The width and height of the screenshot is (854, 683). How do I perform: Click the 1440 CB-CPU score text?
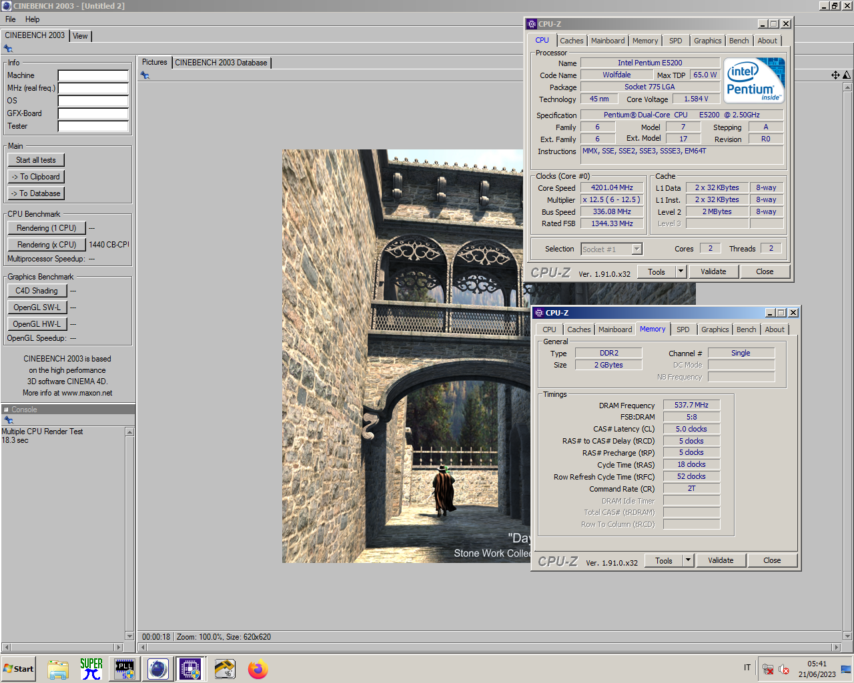tap(109, 245)
